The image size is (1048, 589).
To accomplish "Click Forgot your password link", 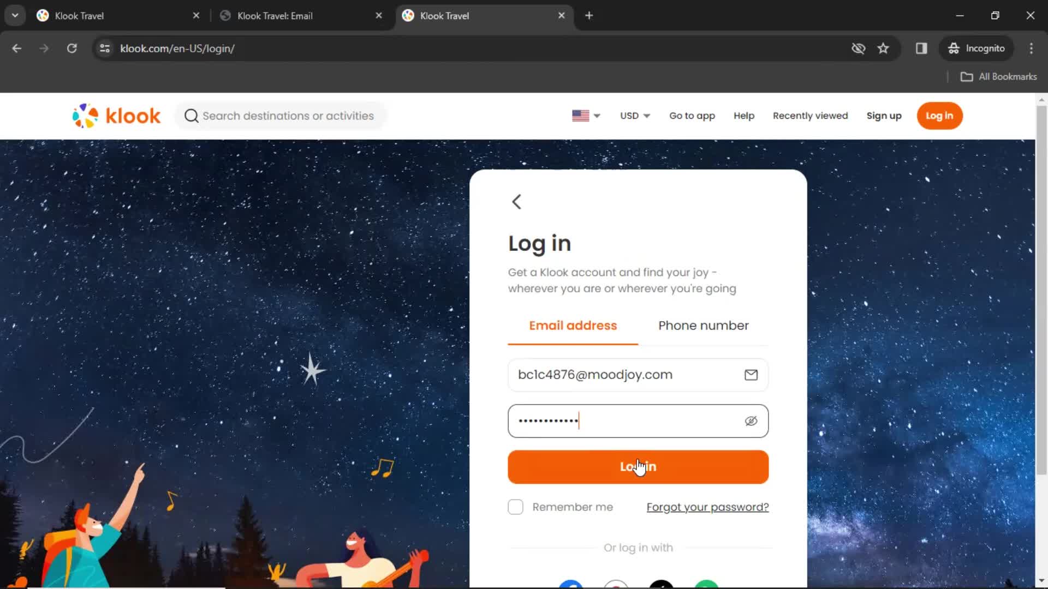I will [707, 507].
